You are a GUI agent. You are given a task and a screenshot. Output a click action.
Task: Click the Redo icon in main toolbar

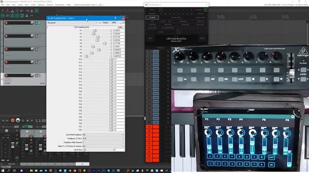click(x=27, y=11)
